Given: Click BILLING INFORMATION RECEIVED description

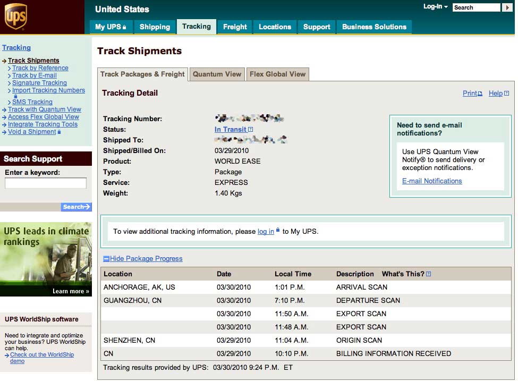Looking at the screenshot, I should coord(394,353).
